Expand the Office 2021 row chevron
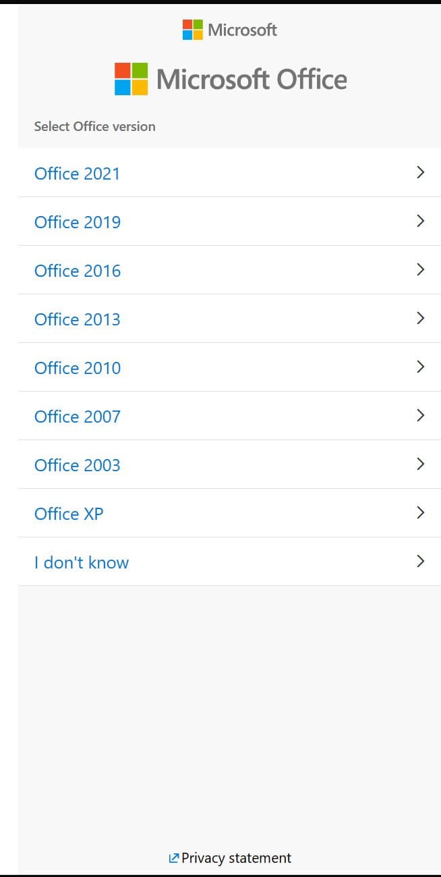 click(x=421, y=173)
